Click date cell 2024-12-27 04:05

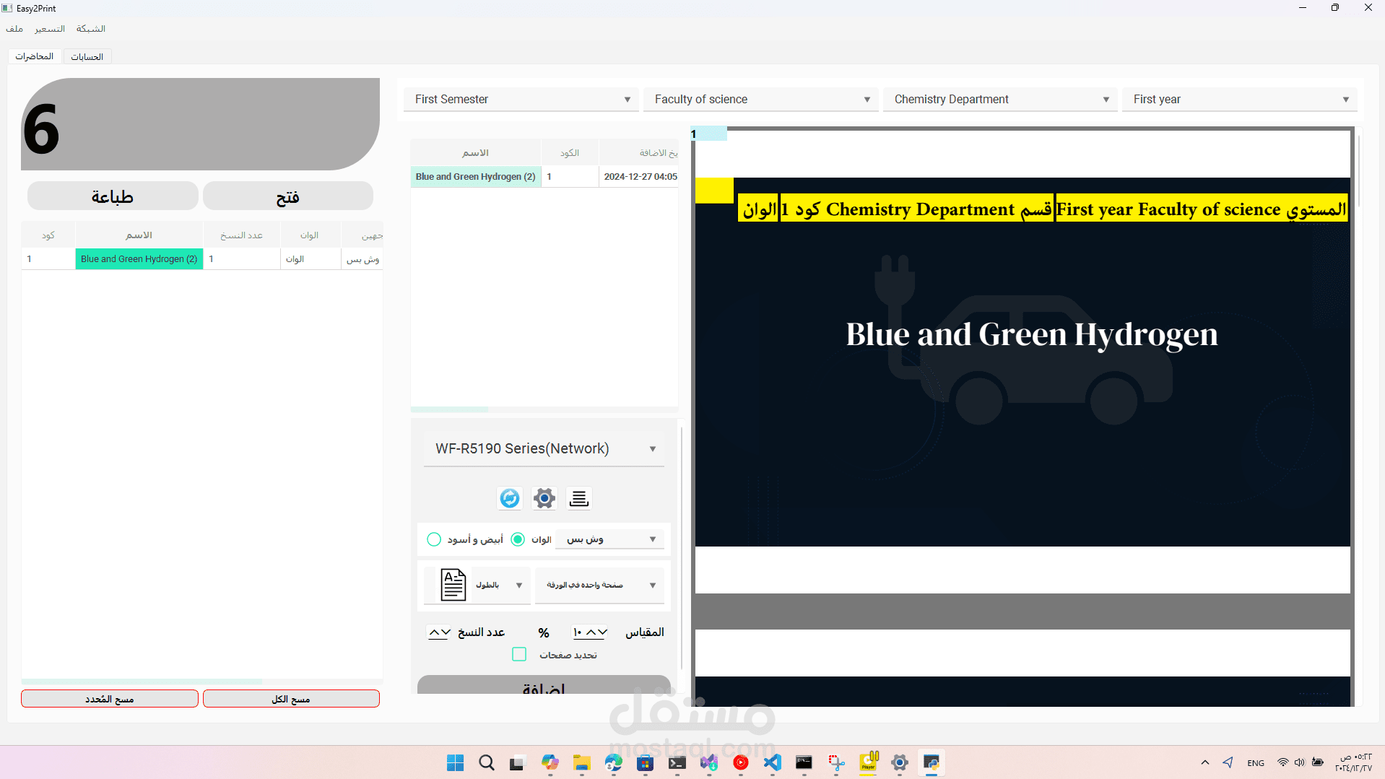point(641,177)
